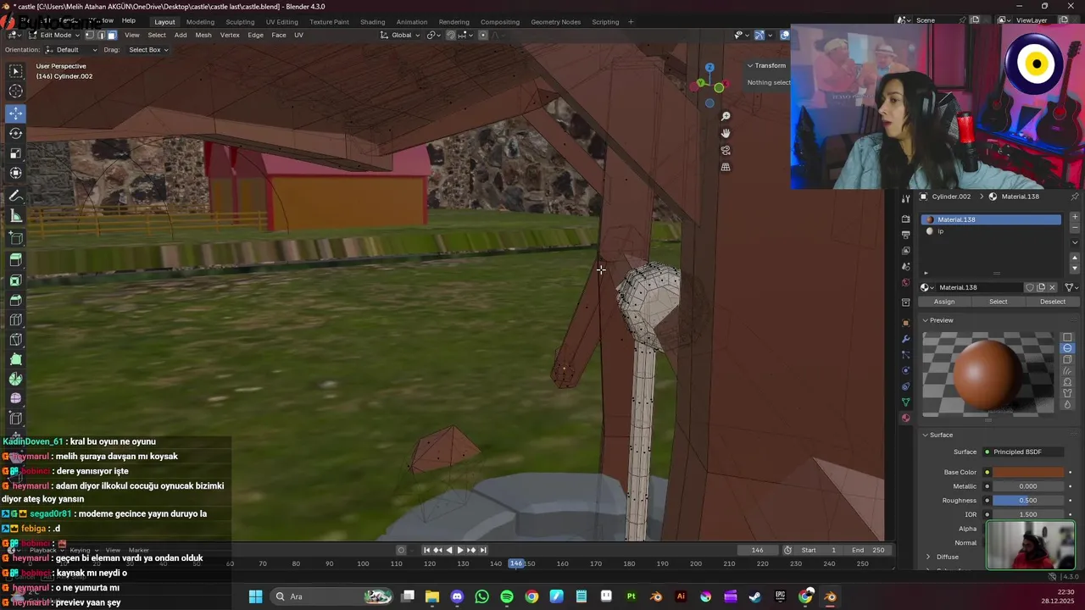Viewport: 1085px width, 610px height.
Task: Select the Annotate tool
Action: 16,196
